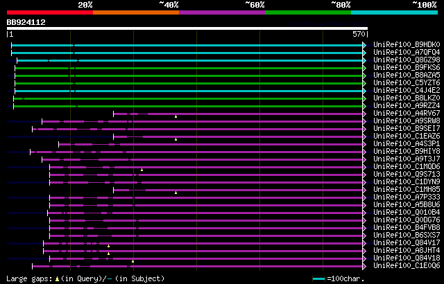The image size is (444, 284).
Task: Click the yellow gap marker under the A8JHT4 bar
Action: (x=108, y=254)
